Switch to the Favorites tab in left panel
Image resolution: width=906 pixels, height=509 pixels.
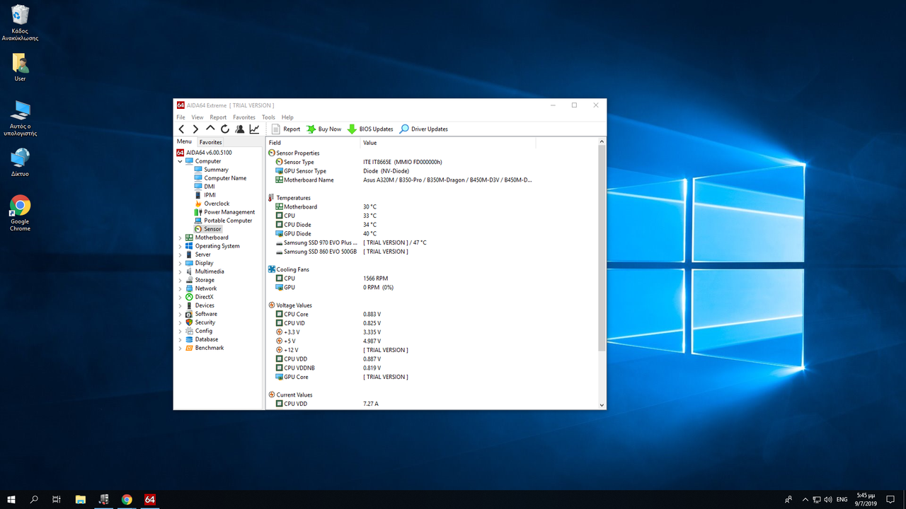(x=210, y=142)
